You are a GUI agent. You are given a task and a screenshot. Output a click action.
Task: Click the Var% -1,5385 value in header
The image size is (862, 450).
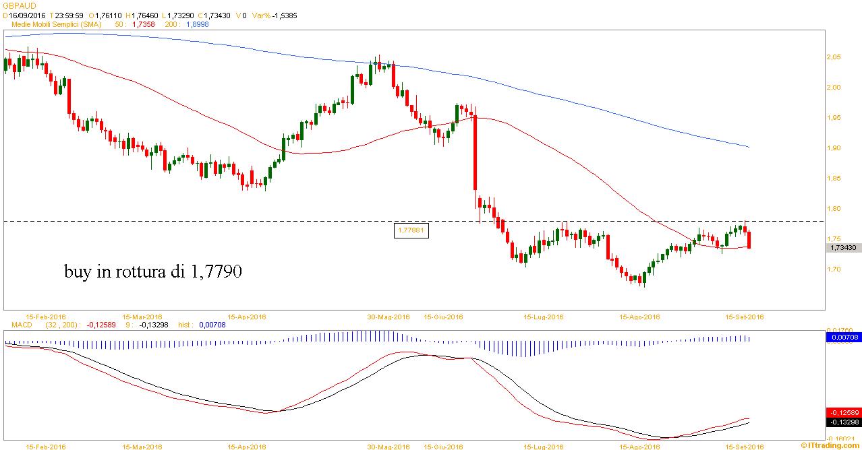point(275,15)
